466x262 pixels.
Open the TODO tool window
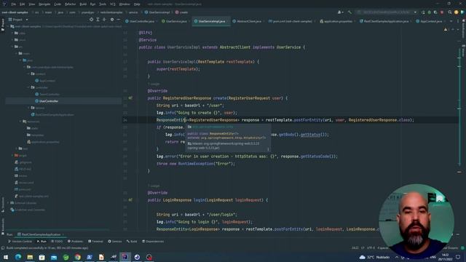57,241
